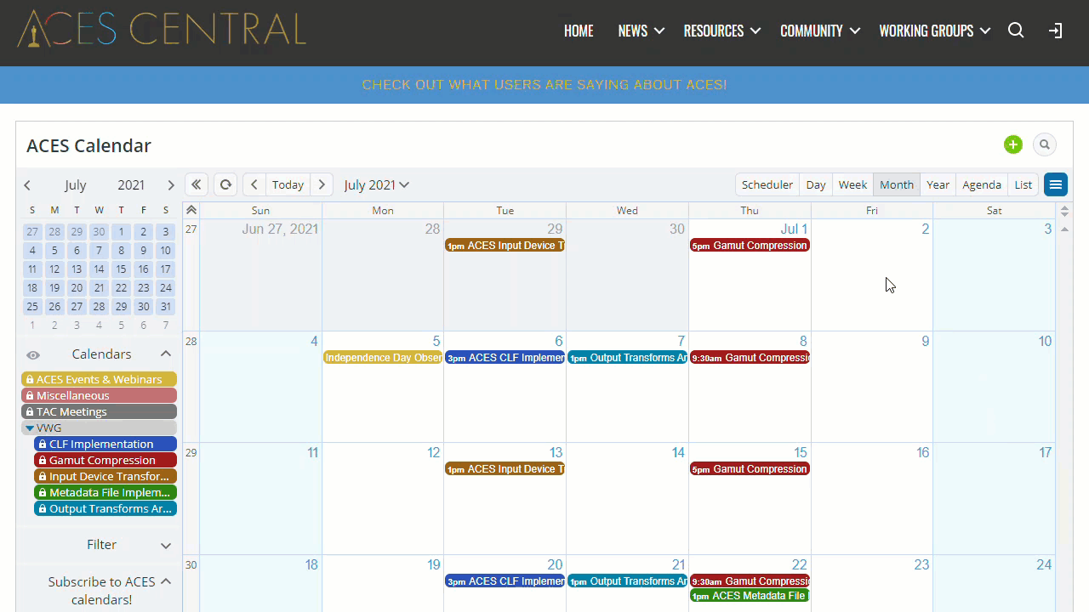Switch to the Week view
The width and height of the screenshot is (1089, 612).
coord(852,184)
